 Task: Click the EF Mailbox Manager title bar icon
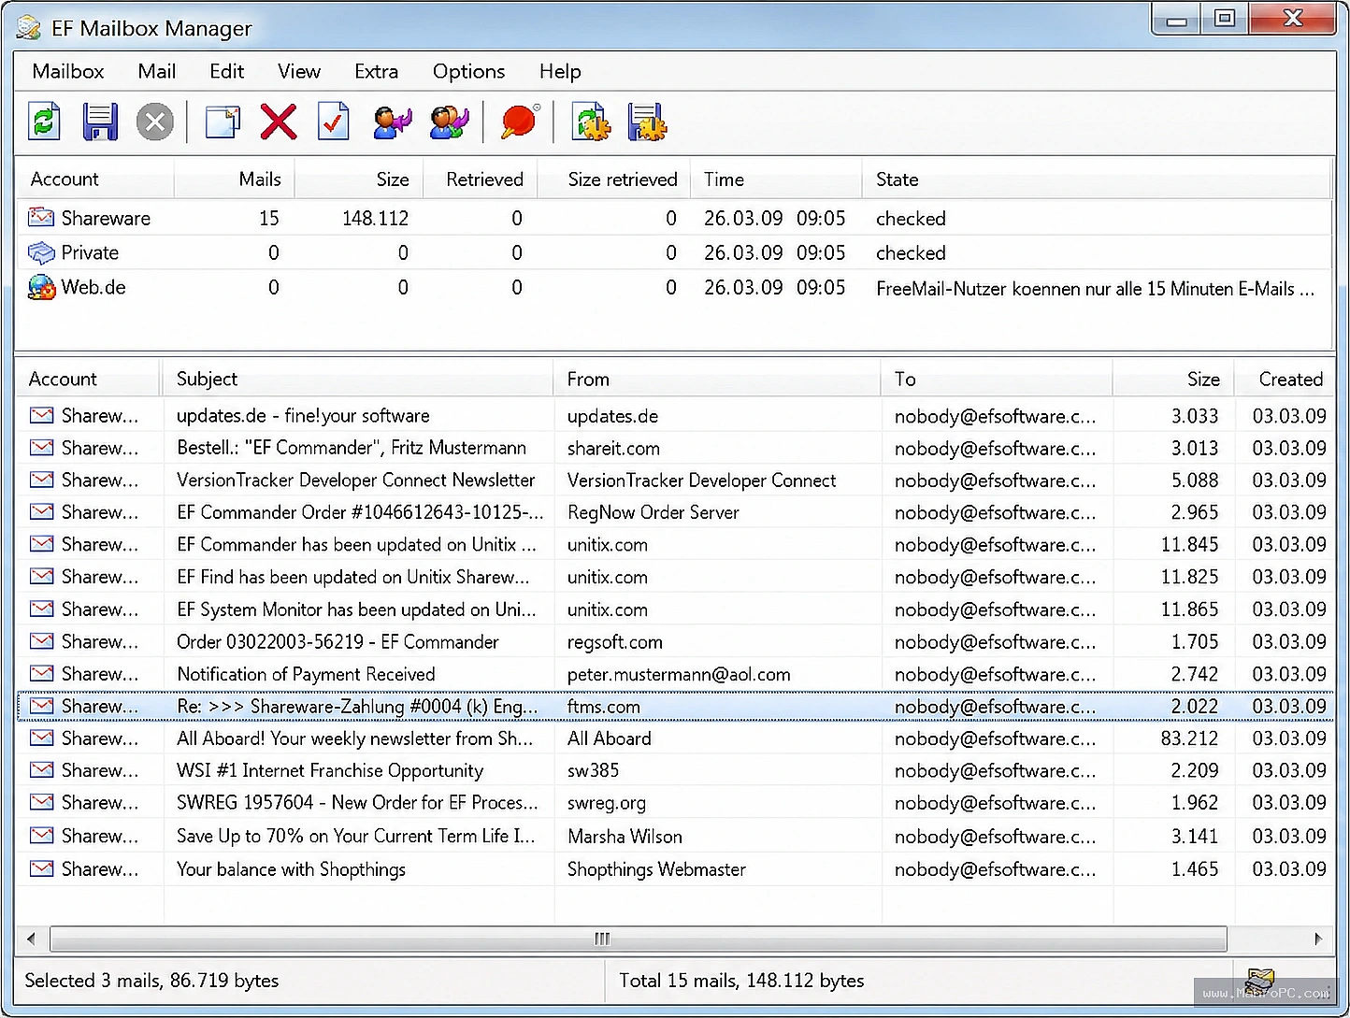[29, 28]
